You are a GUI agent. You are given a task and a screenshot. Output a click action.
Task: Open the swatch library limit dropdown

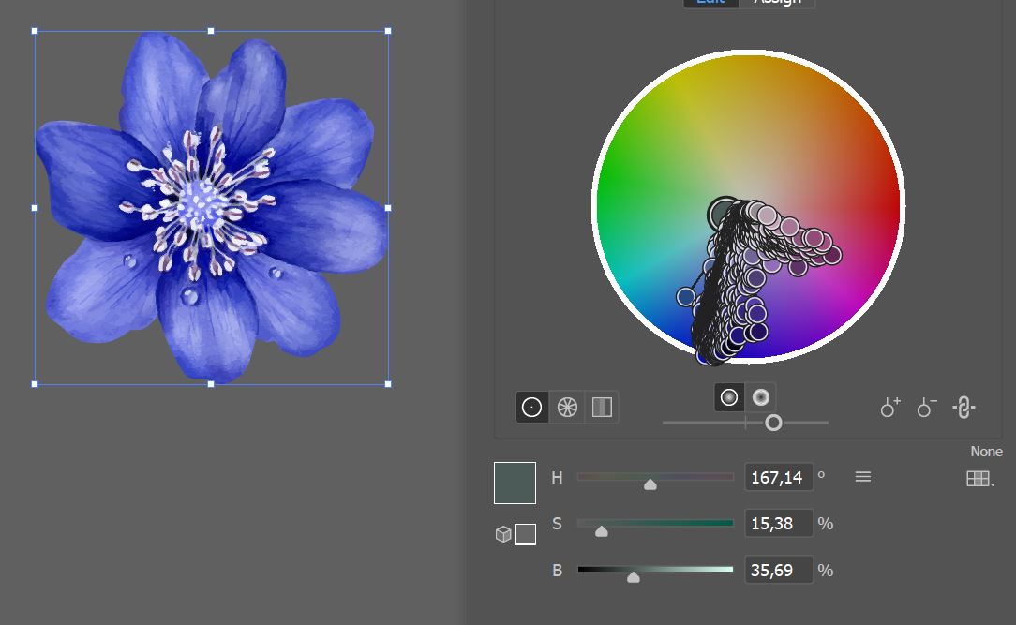[979, 478]
